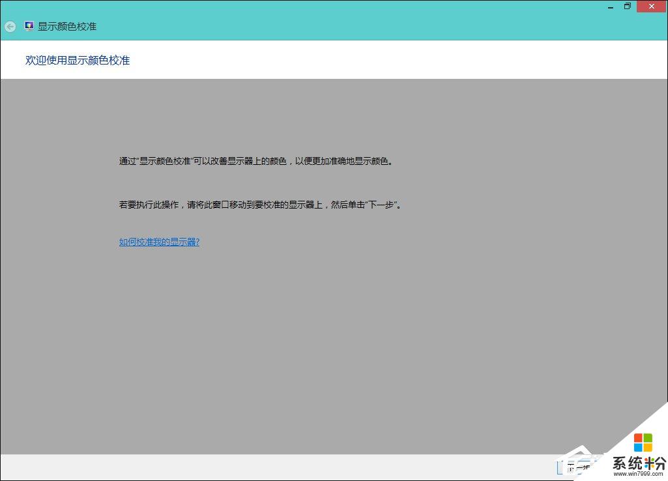The image size is (668, 481).
Task: Click empty space in the bottom footer bar
Action: (261, 467)
